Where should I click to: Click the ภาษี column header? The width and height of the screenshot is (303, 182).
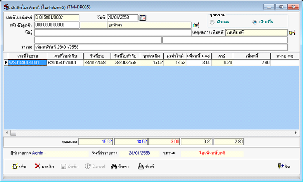222,56
